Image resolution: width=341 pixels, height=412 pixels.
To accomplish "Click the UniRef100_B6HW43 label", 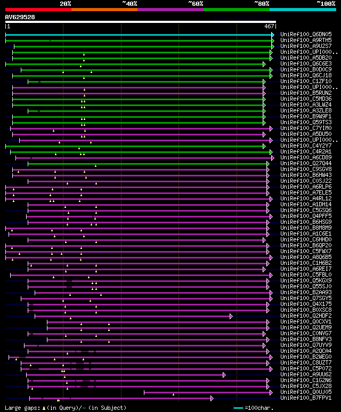I will pyautogui.click(x=306, y=175).
